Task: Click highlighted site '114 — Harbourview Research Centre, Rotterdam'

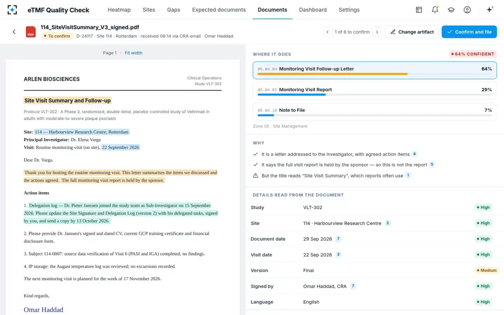Action: [82, 132]
